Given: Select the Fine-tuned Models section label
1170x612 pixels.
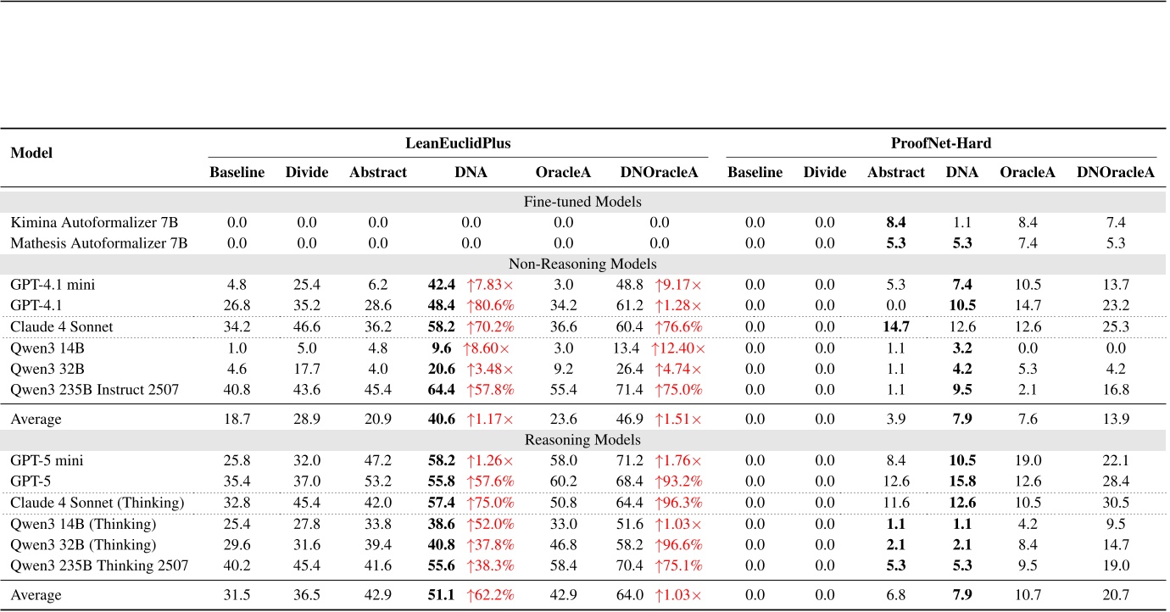Looking at the screenshot, I should click(x=584, y=202).
